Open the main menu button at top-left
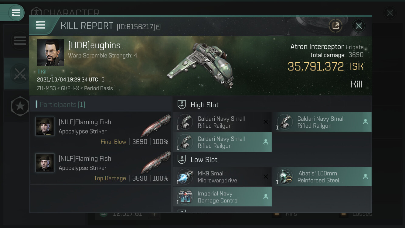This screenshot has width=405, height=228. point(16,13)
